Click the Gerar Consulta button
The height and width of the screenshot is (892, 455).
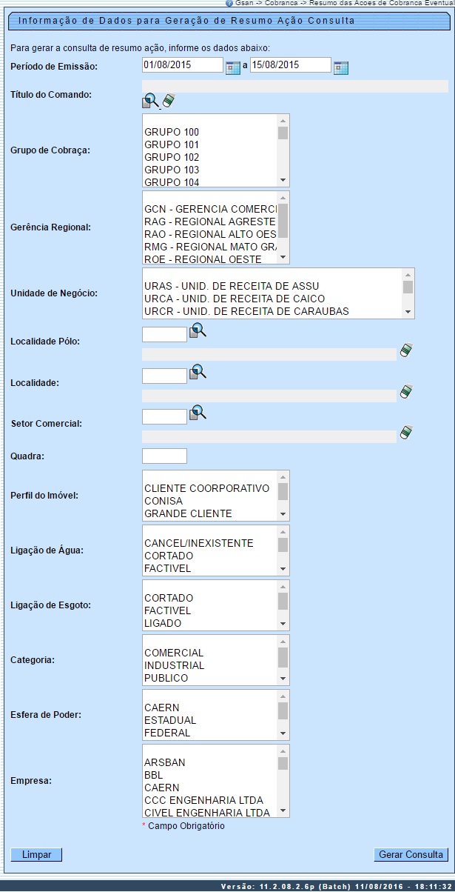[x=411, y=854]
